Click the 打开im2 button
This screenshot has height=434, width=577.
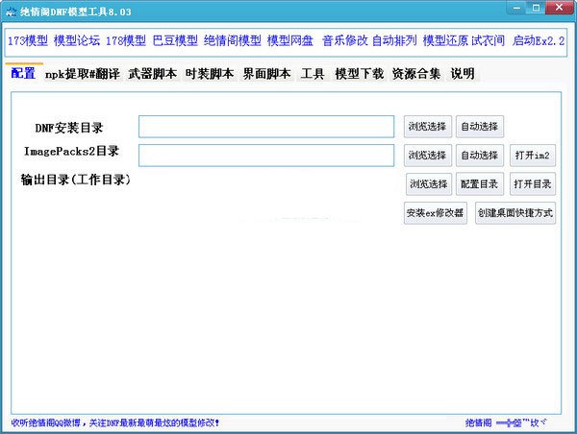(533, 156)
